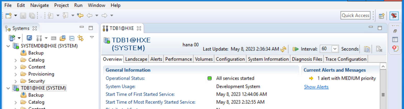Click the Add System icon in Systems panel
Viewport: 404px width, 109px height.
point(12,38)
